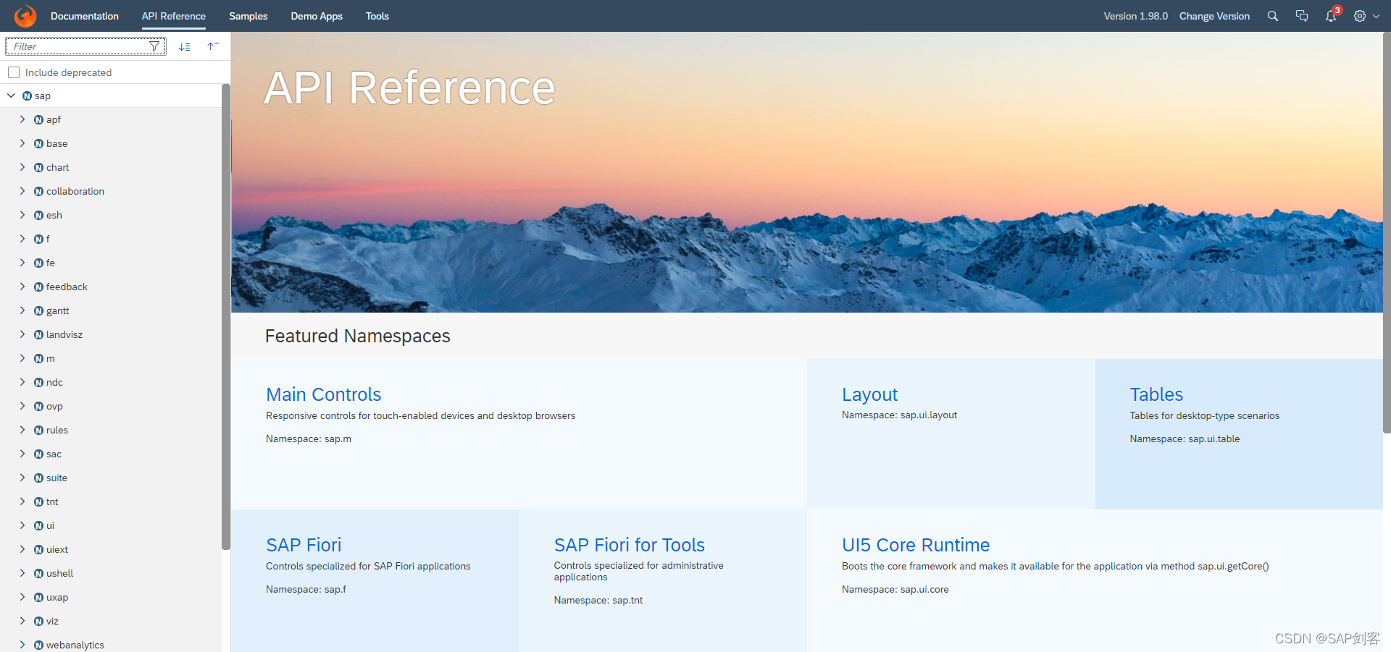The width and height of the screenshot is (1391, 652).
Task: Click the namespace icon beside sac
Action: pos(39,454)
